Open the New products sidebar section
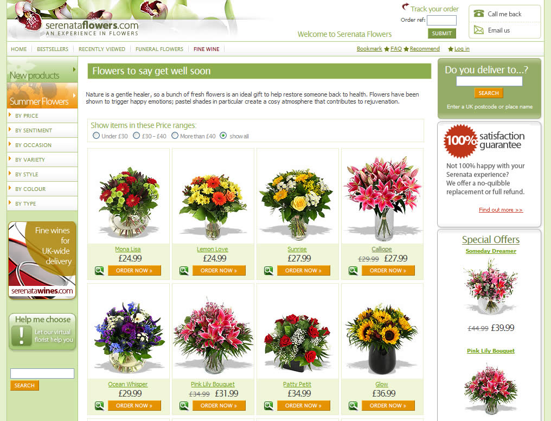This screenshot has width=551, height=421. [42, 71]
